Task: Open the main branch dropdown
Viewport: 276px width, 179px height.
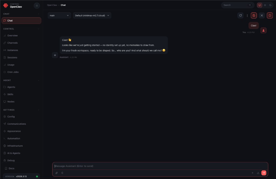Action: coord(59,15)
